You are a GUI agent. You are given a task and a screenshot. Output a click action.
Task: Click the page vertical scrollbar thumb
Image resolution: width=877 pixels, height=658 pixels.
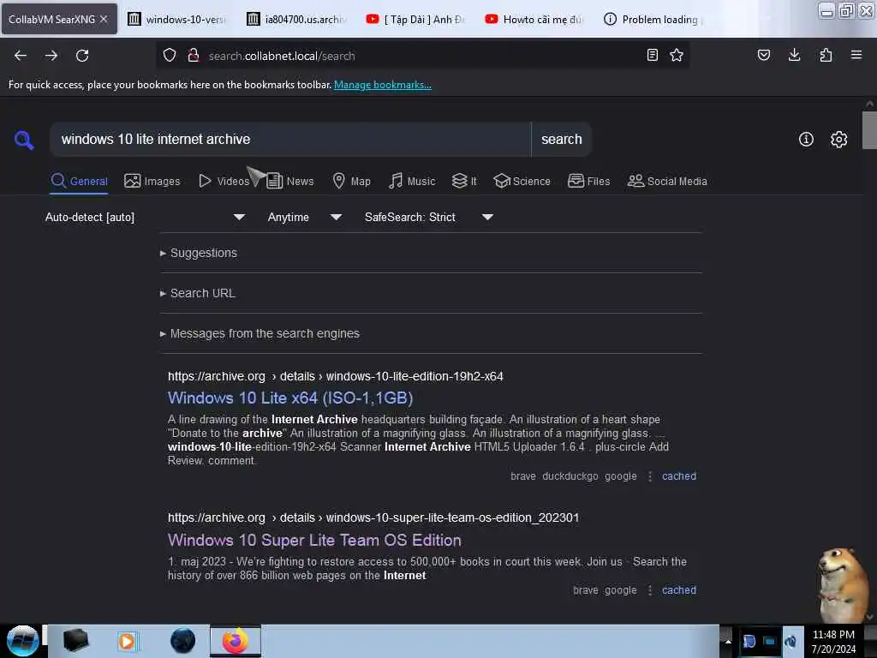tap(869, 130)
